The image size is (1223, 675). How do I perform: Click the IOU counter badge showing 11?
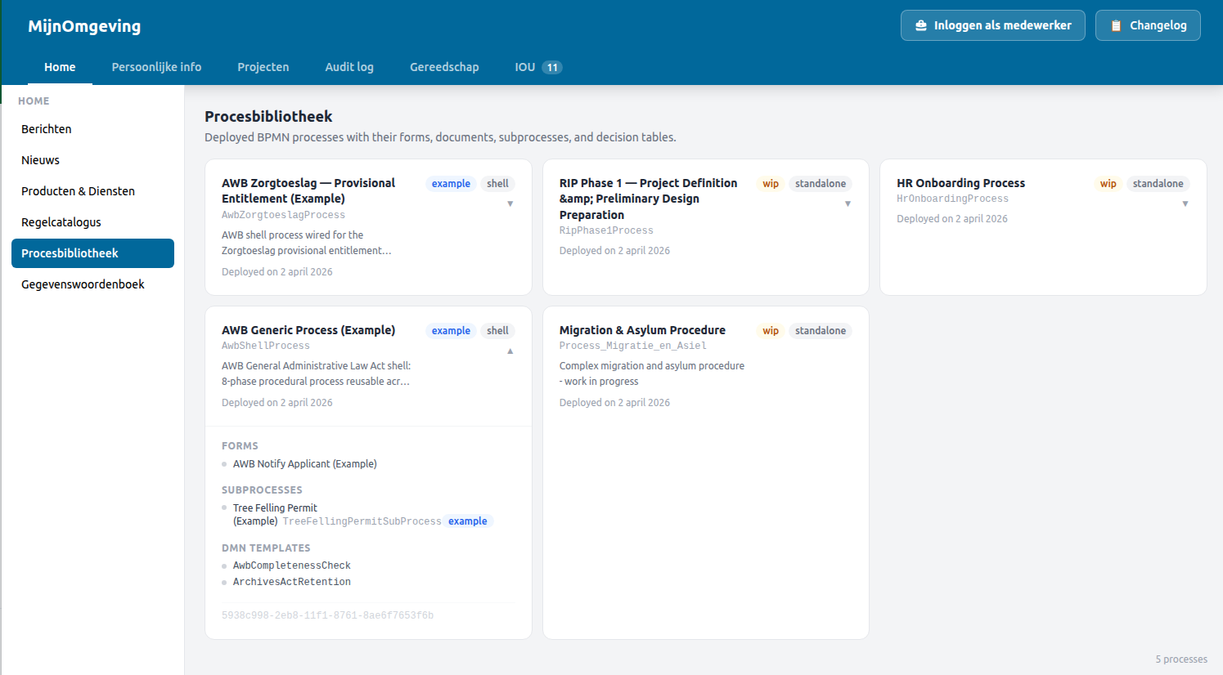[554, 67]
